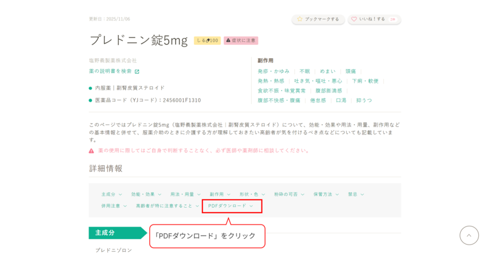The height and width of the screenshot is (267, 485).
Task: Open the 腹部不快感・腹痛 link
Action: pos(279,101)
